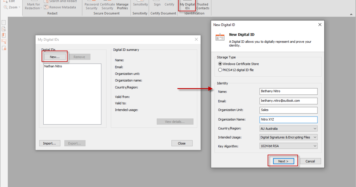Choose PKCS#12 digital ID file option
356x187 pixels.
point(220,70)
